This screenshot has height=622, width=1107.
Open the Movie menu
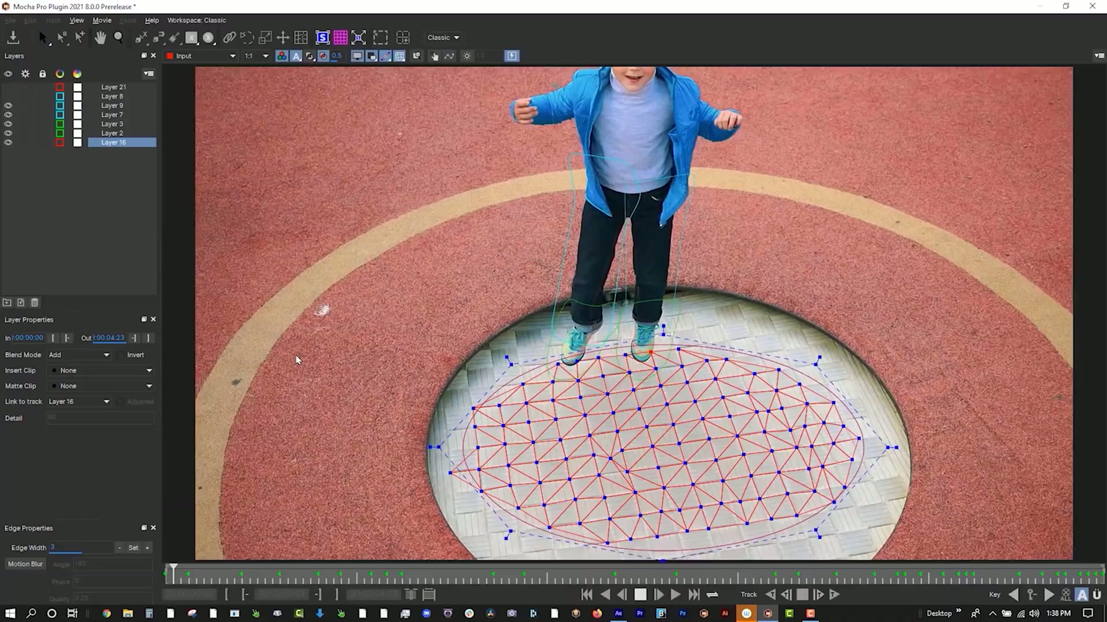[102, 20]
